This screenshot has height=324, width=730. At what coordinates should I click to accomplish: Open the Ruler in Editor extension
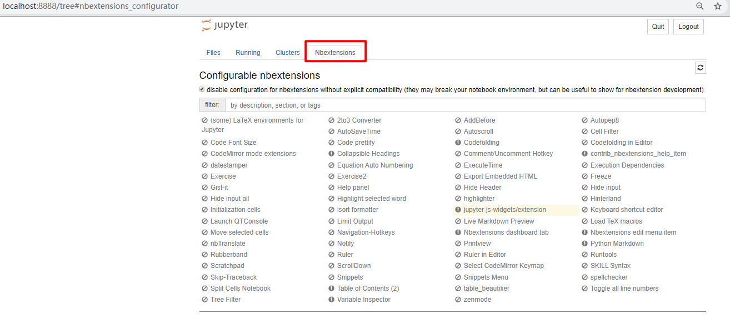click(x=485, y=255)
